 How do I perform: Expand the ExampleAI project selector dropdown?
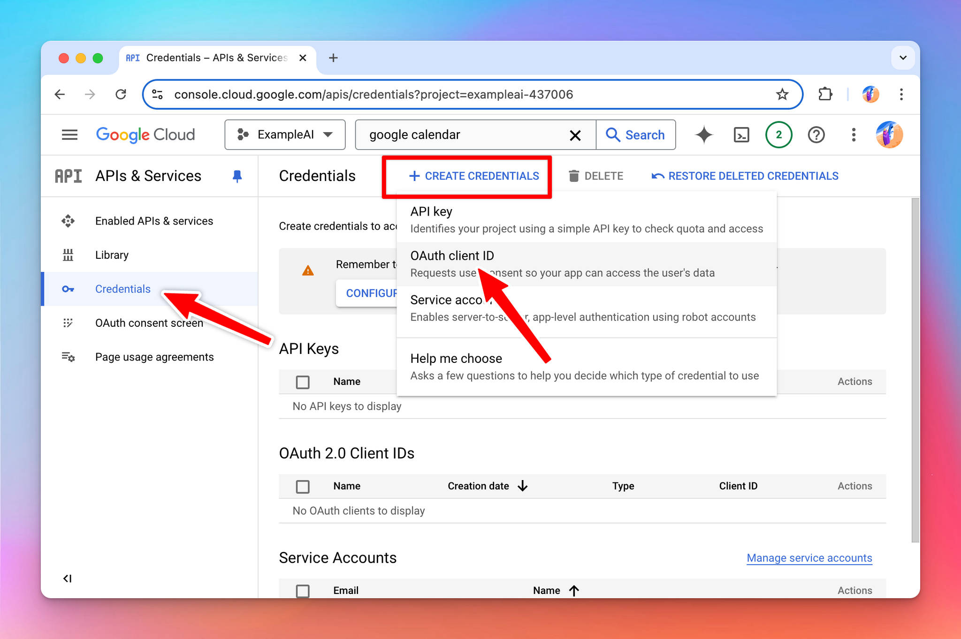coord(285,135)
